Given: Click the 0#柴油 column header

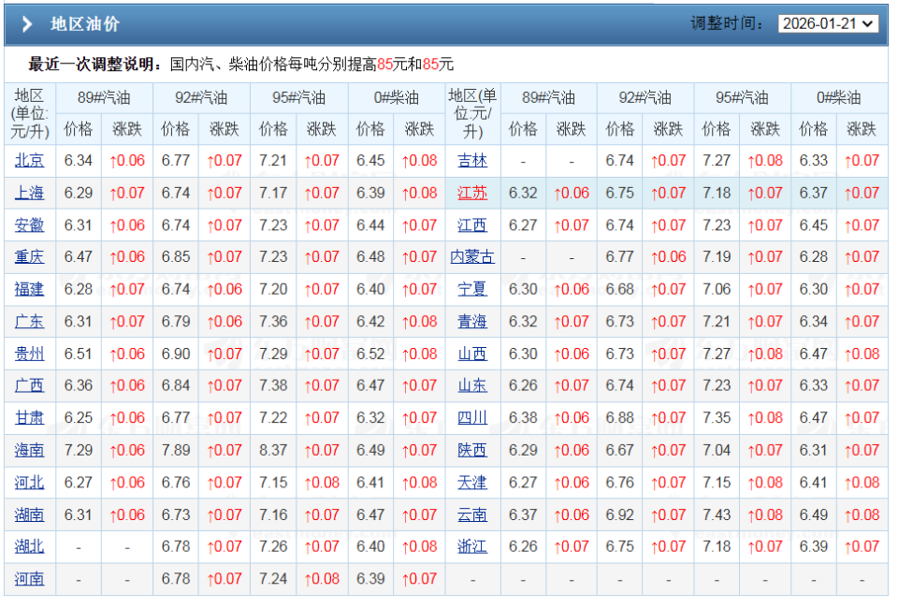Looking at the screenshot, I should [x=396, y=97].
